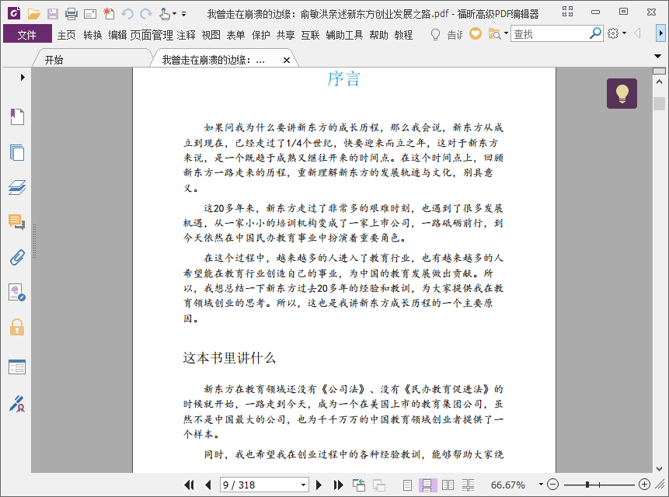Go to the next page

point(319,485)
